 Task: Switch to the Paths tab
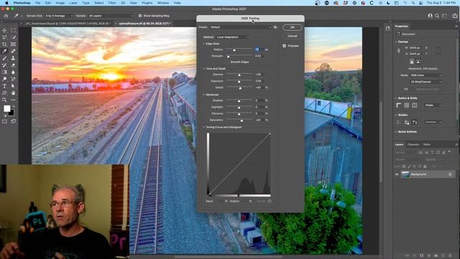click(x=427, y=145)
